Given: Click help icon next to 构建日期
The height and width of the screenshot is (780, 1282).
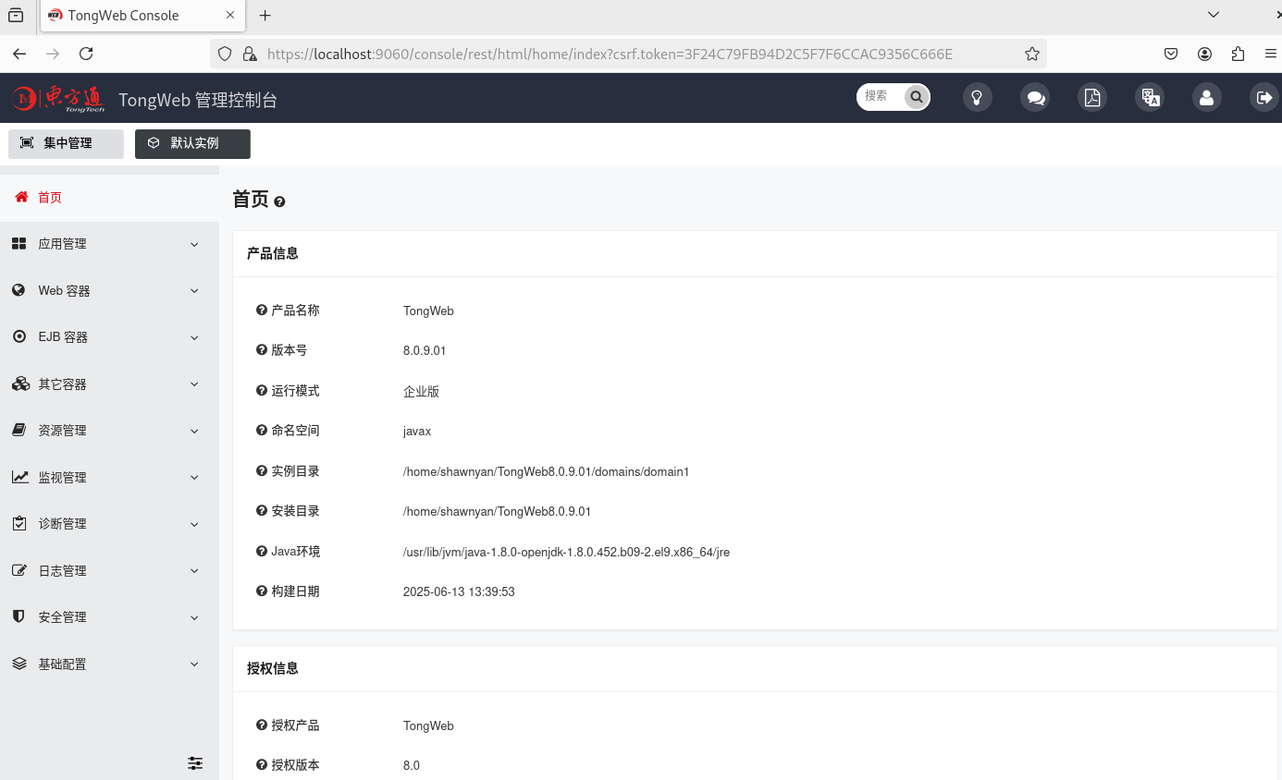Looking at the screenshot, I should click(x=262, y=591).
